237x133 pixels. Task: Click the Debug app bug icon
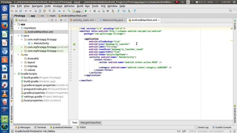pos(95,11)
